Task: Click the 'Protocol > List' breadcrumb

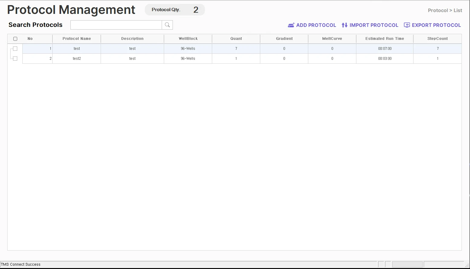Action: pos(445,11)
